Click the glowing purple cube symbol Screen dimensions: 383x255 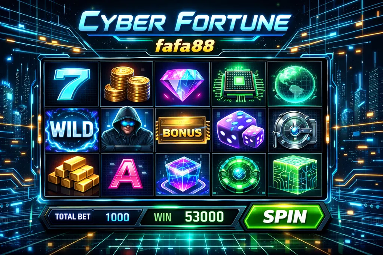[x=183, y=175]
